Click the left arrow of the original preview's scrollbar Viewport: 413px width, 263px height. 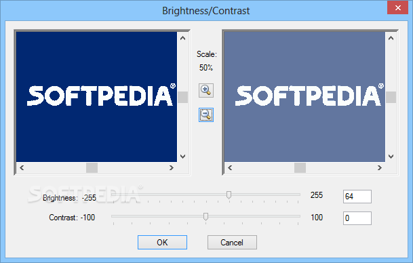point(22,167)
